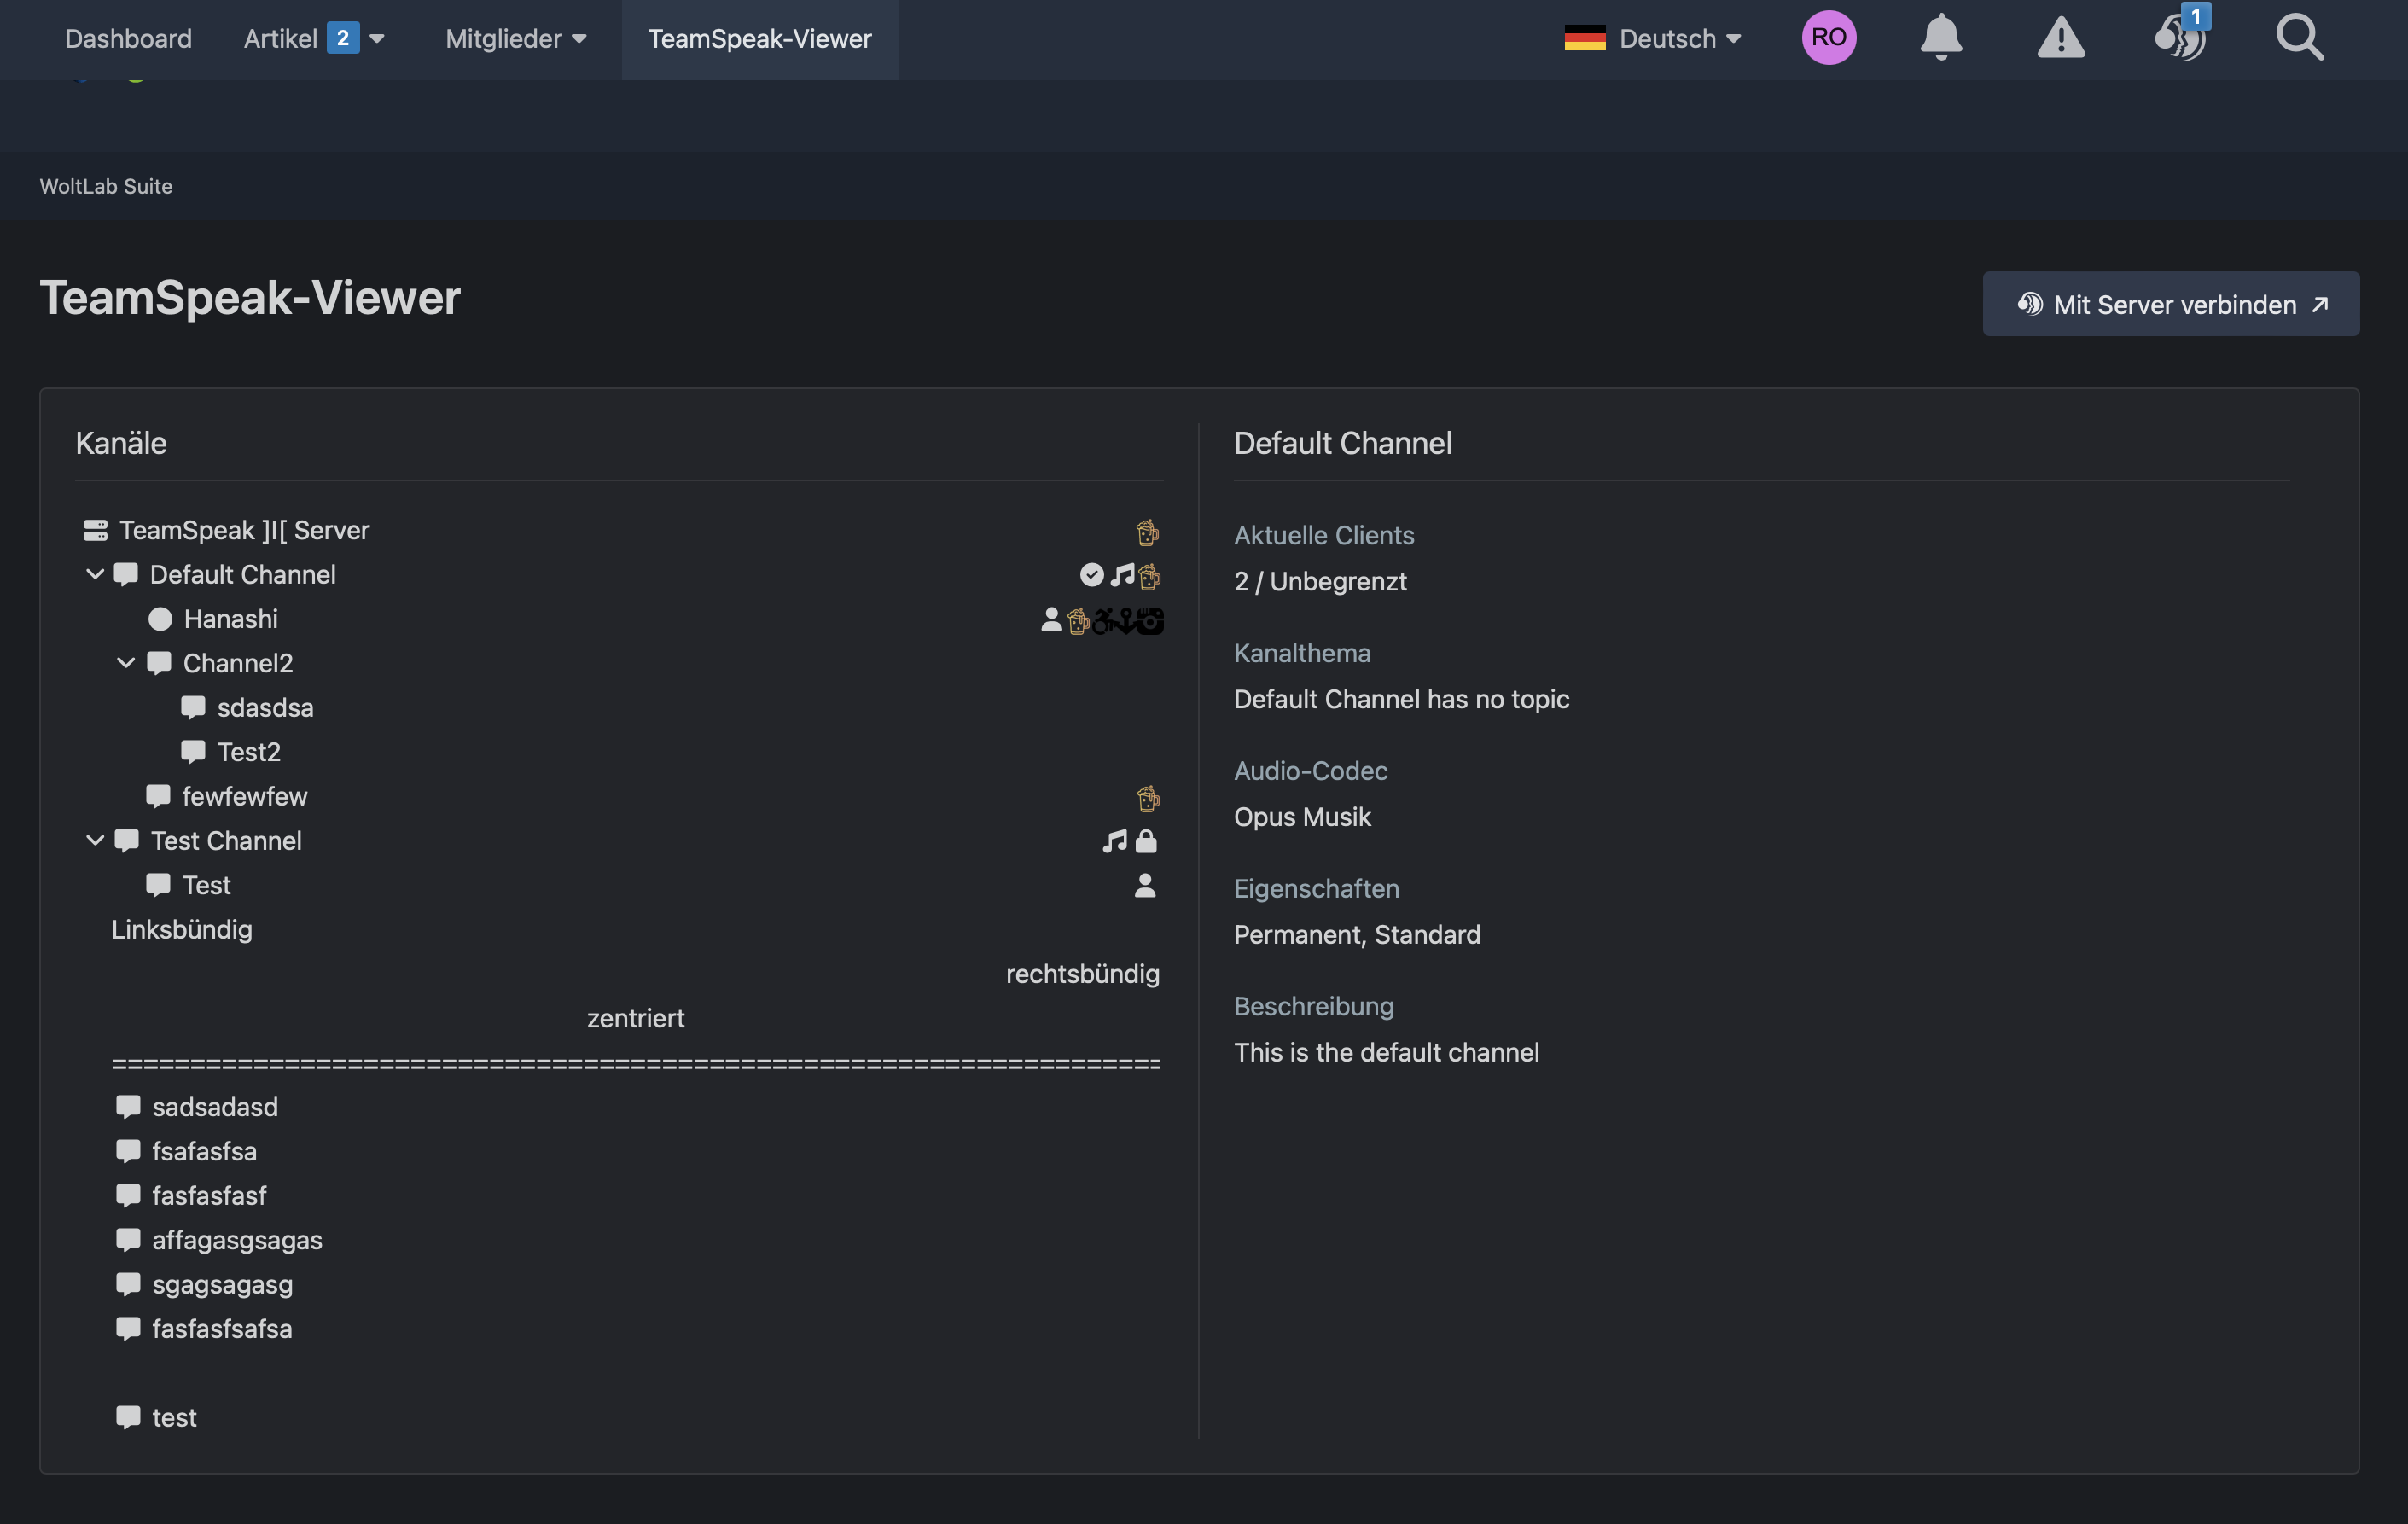Click the WoltLab Suite breadcrumb link

(106, 186)
